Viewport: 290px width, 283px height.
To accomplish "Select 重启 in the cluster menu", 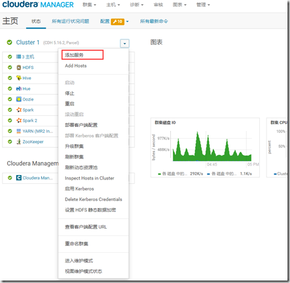I will (70, 104).
